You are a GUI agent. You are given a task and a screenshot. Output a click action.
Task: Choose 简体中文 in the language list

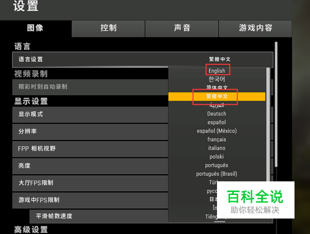(217, 87)
